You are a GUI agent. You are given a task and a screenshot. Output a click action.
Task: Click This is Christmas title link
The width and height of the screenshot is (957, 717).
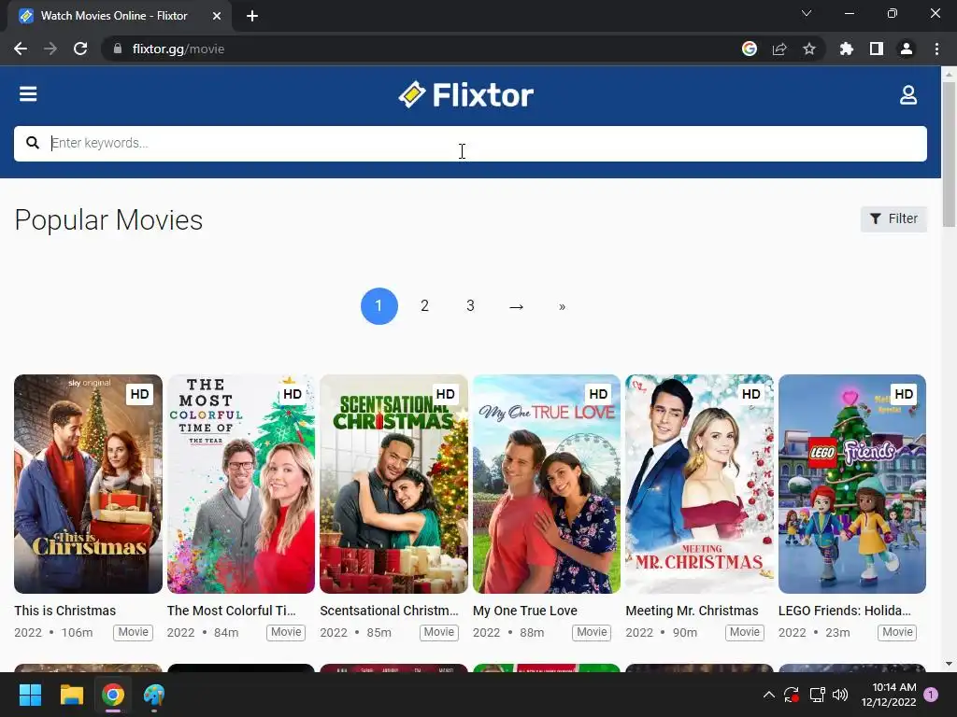point(64,611)
